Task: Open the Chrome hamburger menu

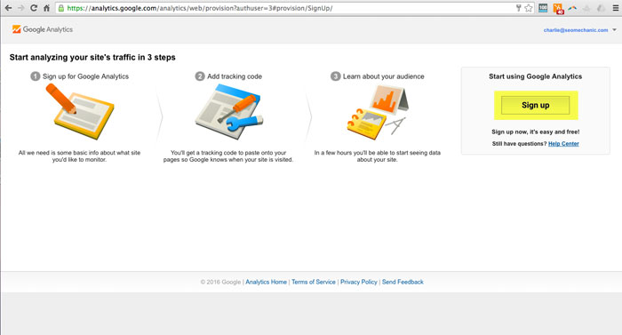Action: coord(615,8)
